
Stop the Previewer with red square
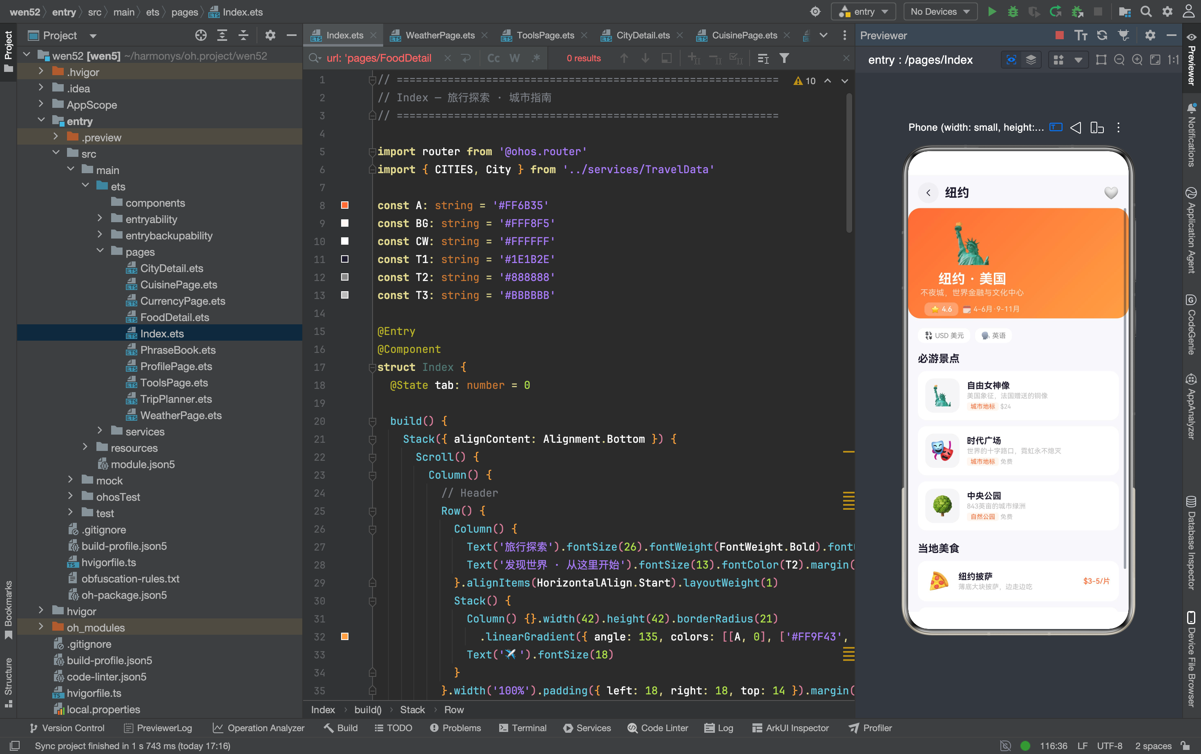coord(1059,35)
